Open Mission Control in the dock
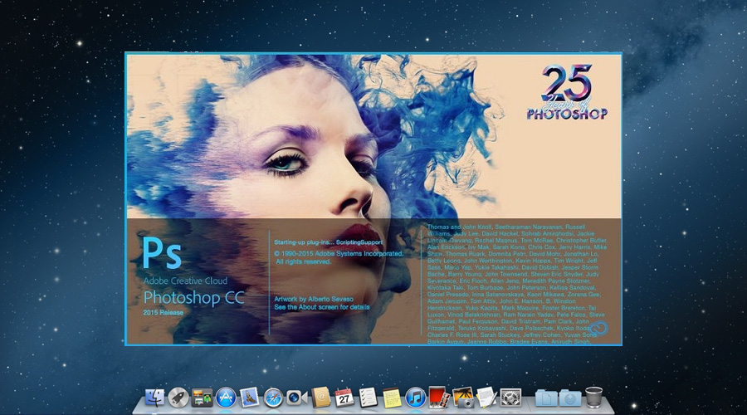 coord(202,398)
